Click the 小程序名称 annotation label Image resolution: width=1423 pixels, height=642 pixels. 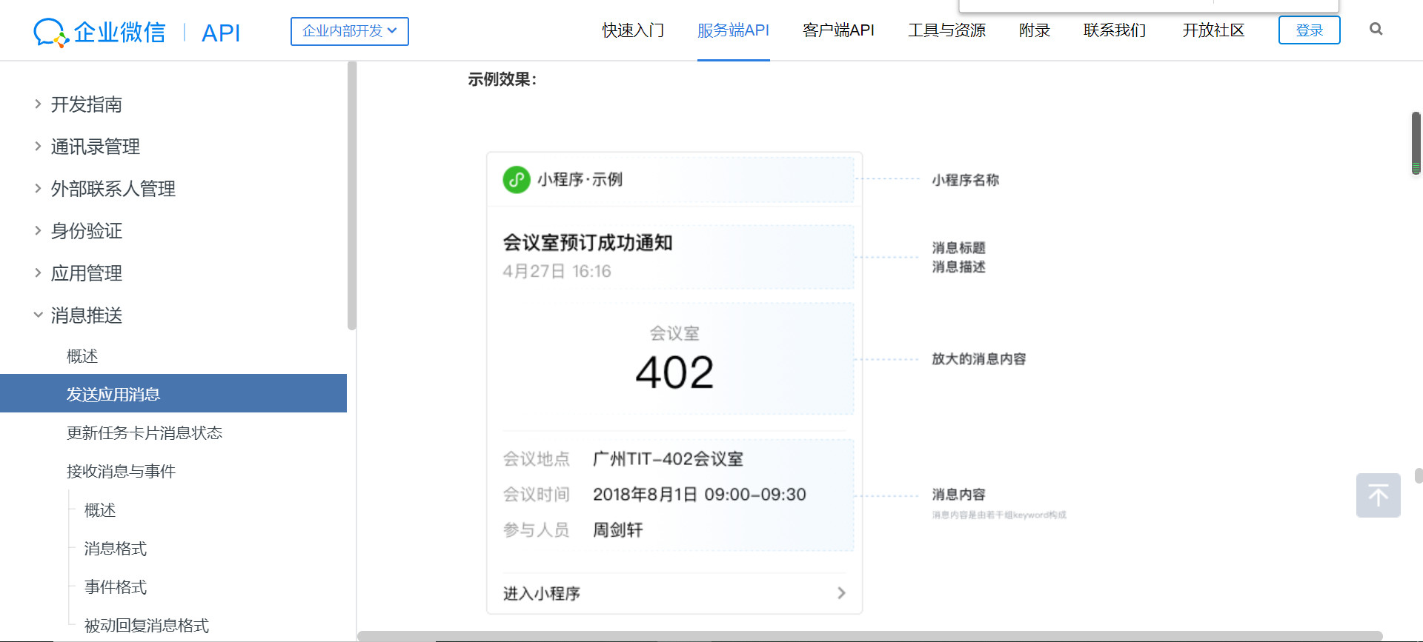(x=966, y=180)
